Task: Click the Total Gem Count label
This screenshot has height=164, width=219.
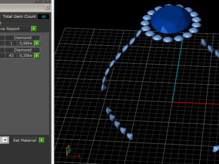Action: [19, 16]
